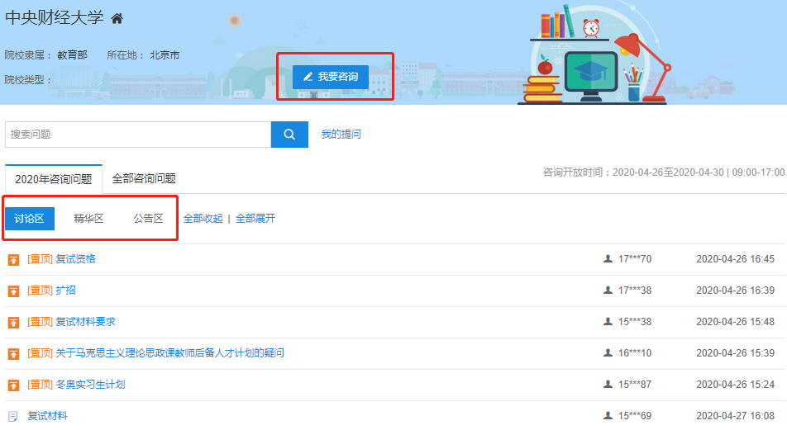
Task: Select the 讨论区 section
Action: point(29,219)
